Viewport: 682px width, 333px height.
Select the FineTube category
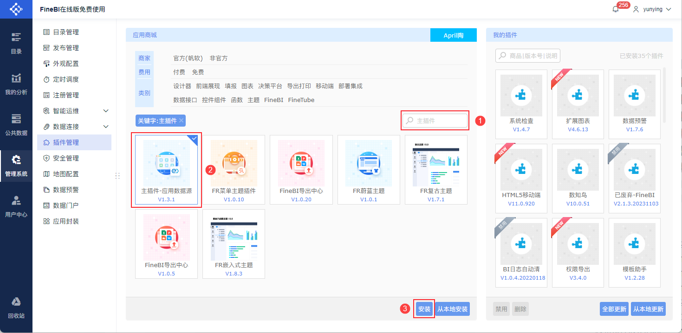tap(301, 100)
